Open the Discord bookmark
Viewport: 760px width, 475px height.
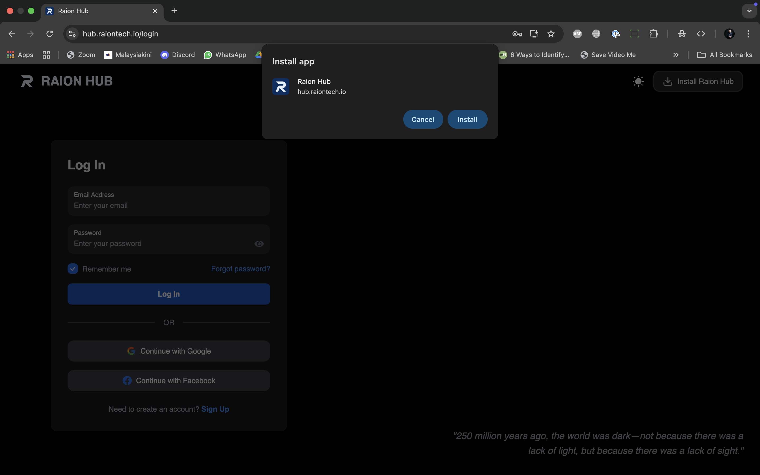point(178,55)
